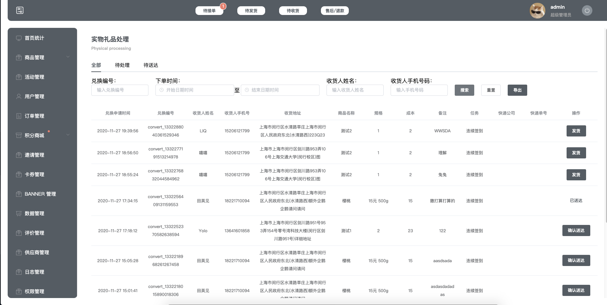Viewport: 607px width, 305px height.
Task: Click phone number 13641601858
Action: click(x=237, y=231)
